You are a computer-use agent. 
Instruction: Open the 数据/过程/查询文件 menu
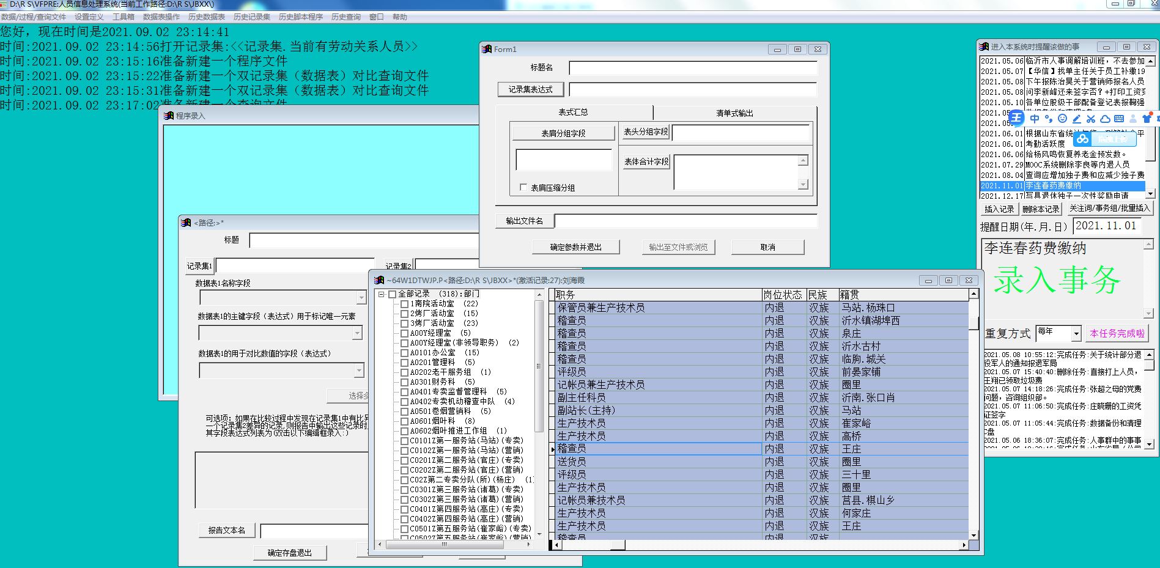click(34, 17)
